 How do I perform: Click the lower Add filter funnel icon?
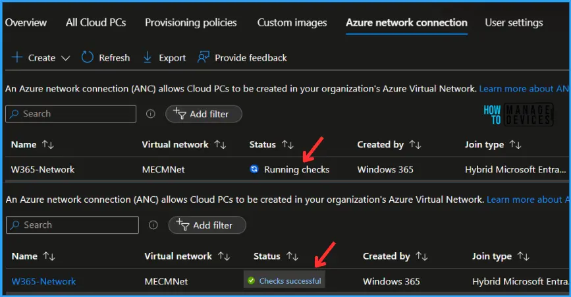point(182,225)
